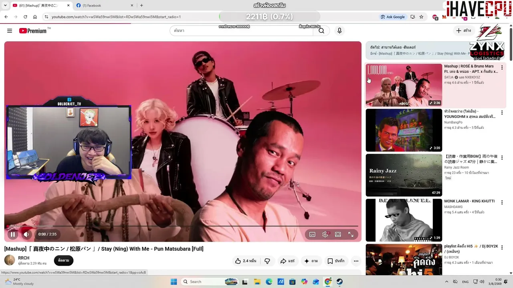Open a new browser tab
Viewport: 513px width, 288px height.
(x=141, y=6)
